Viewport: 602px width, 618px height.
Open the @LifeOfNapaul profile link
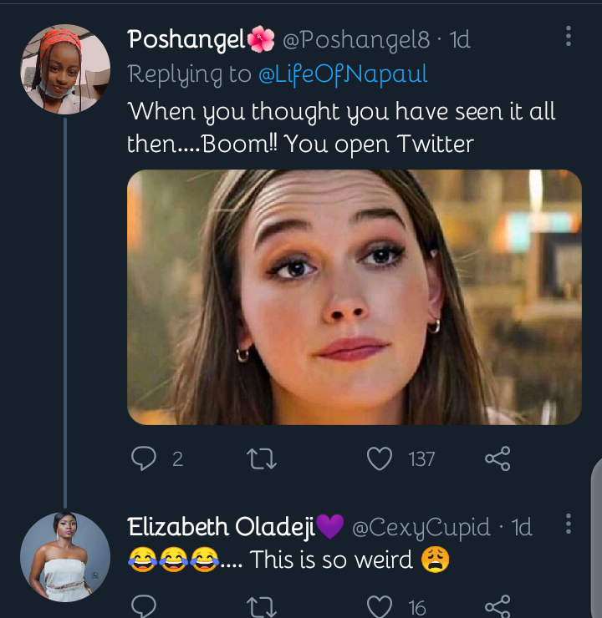coord(343,74)
